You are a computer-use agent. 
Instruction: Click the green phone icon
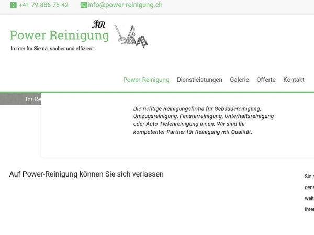[14, 5]
